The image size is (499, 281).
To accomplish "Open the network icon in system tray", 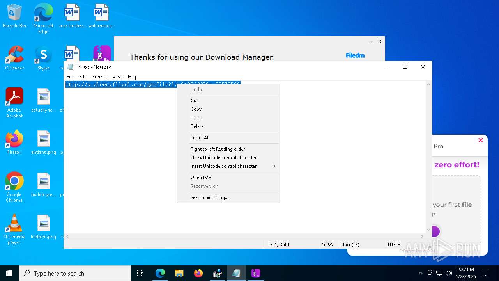I will 439,273.
